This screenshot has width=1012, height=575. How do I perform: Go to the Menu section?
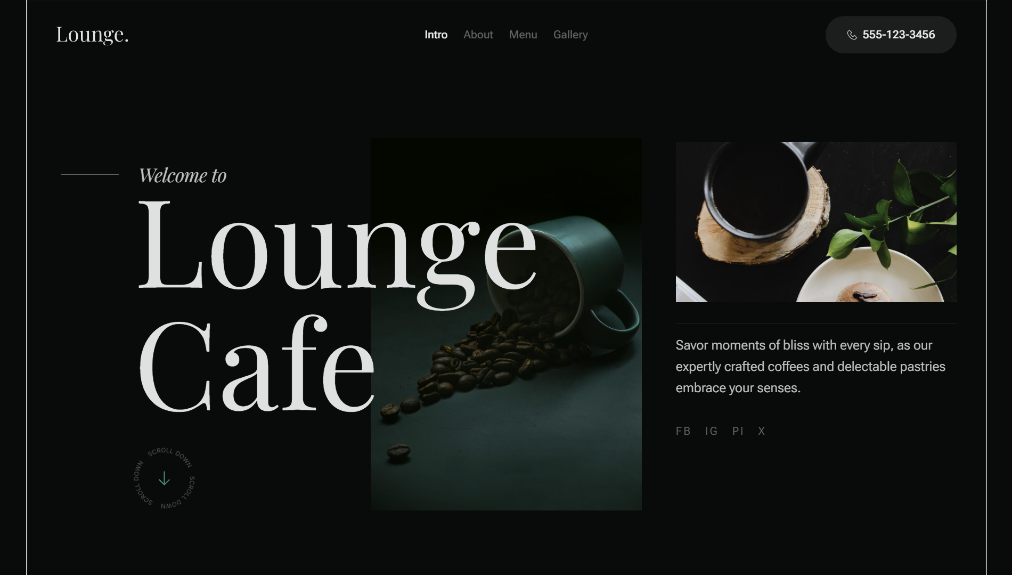523,35
